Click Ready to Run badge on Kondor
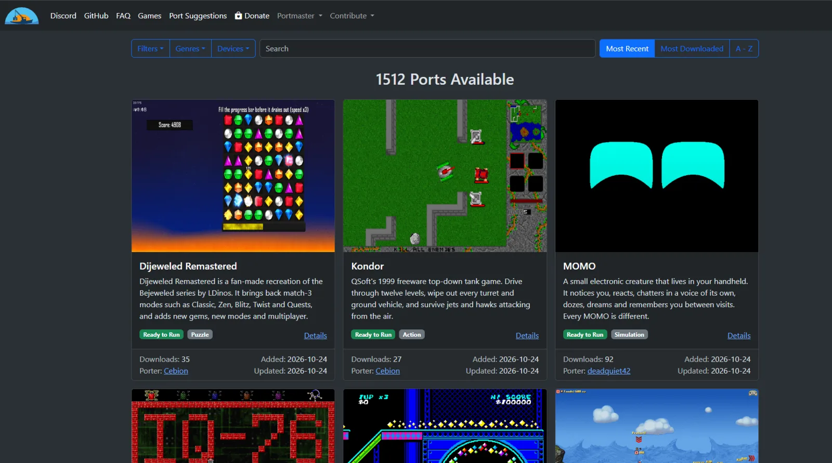Image resolution: width=832 pixels, height=463 pixels. pos(373,335)
